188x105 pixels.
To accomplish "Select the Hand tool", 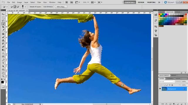I will pos(3,73).
